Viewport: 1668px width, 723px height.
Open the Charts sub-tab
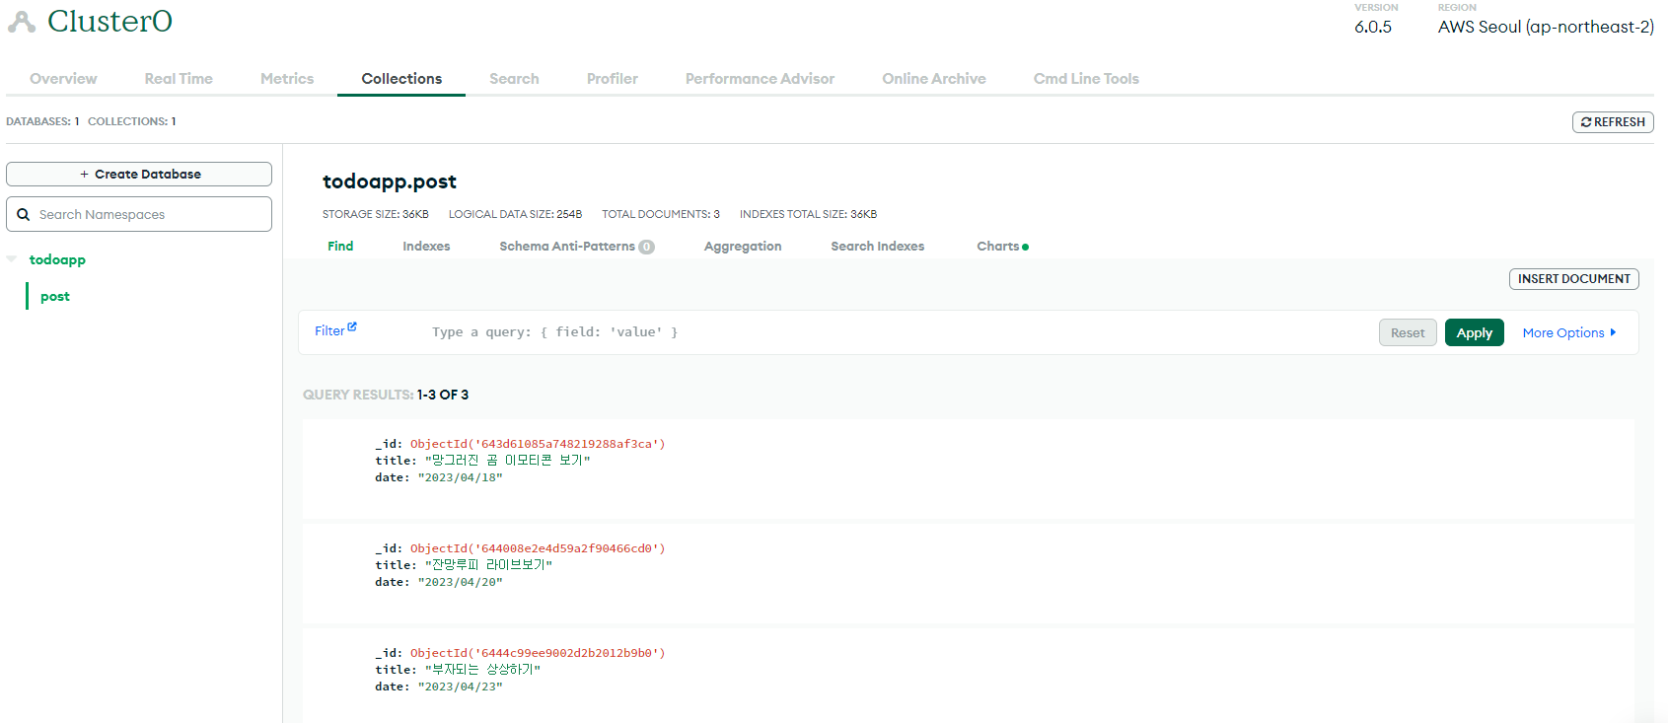998,247
